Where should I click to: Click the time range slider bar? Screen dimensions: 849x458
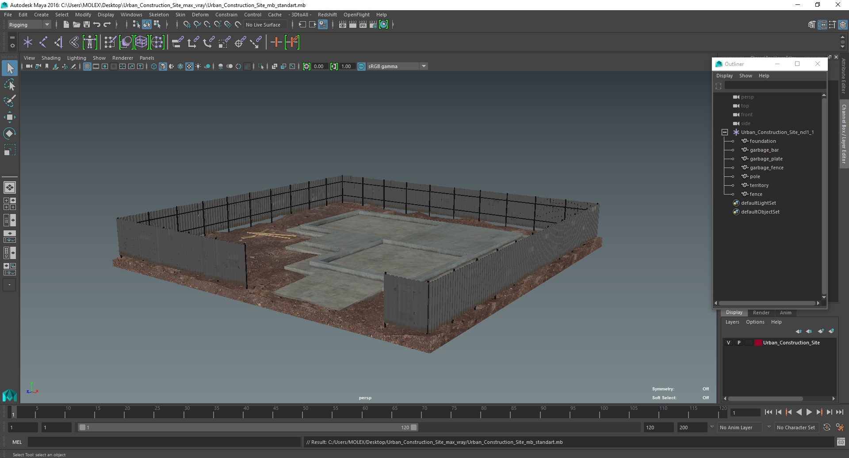pyautogui.click(x=248, y=427)
